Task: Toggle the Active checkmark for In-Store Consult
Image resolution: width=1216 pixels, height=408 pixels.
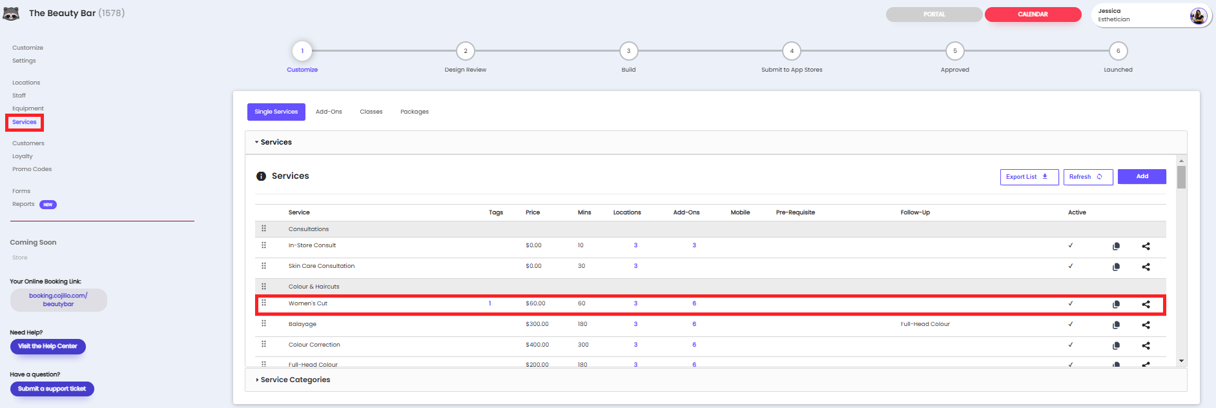Action: (x=1071, y=245)
